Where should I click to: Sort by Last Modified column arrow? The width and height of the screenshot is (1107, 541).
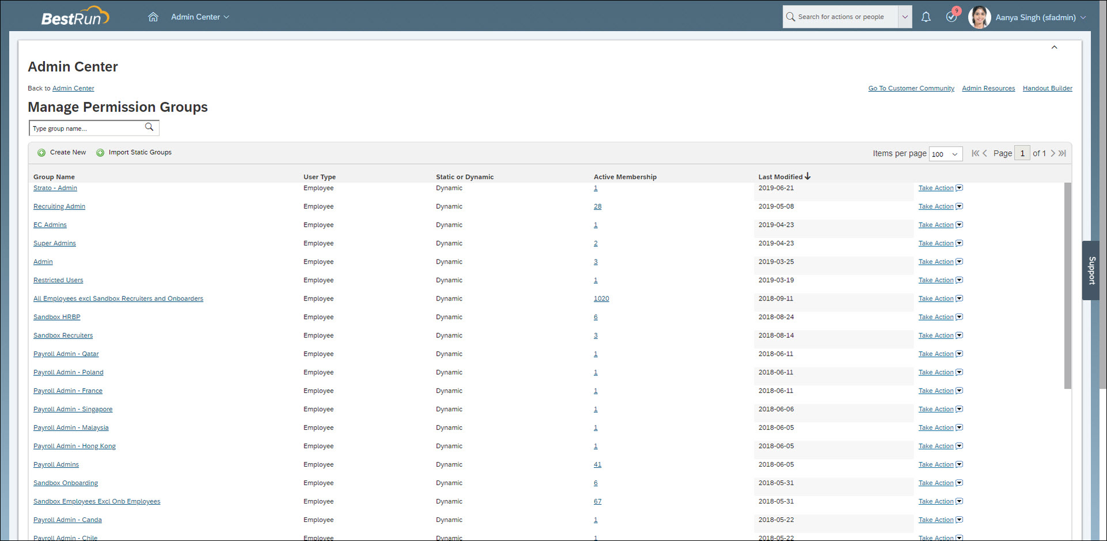(808, 176)
